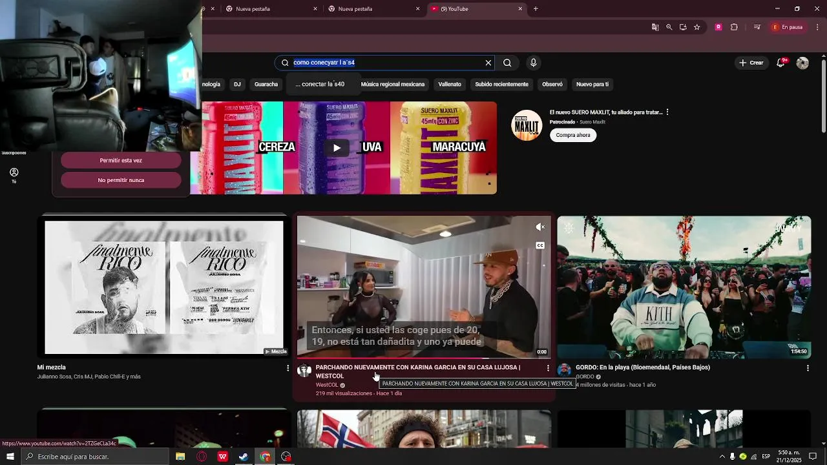Viewport: 827px width, 465px height.
Task: Open options for the SUERO MAXLIT sponsored ad
Action: point(667,112)
